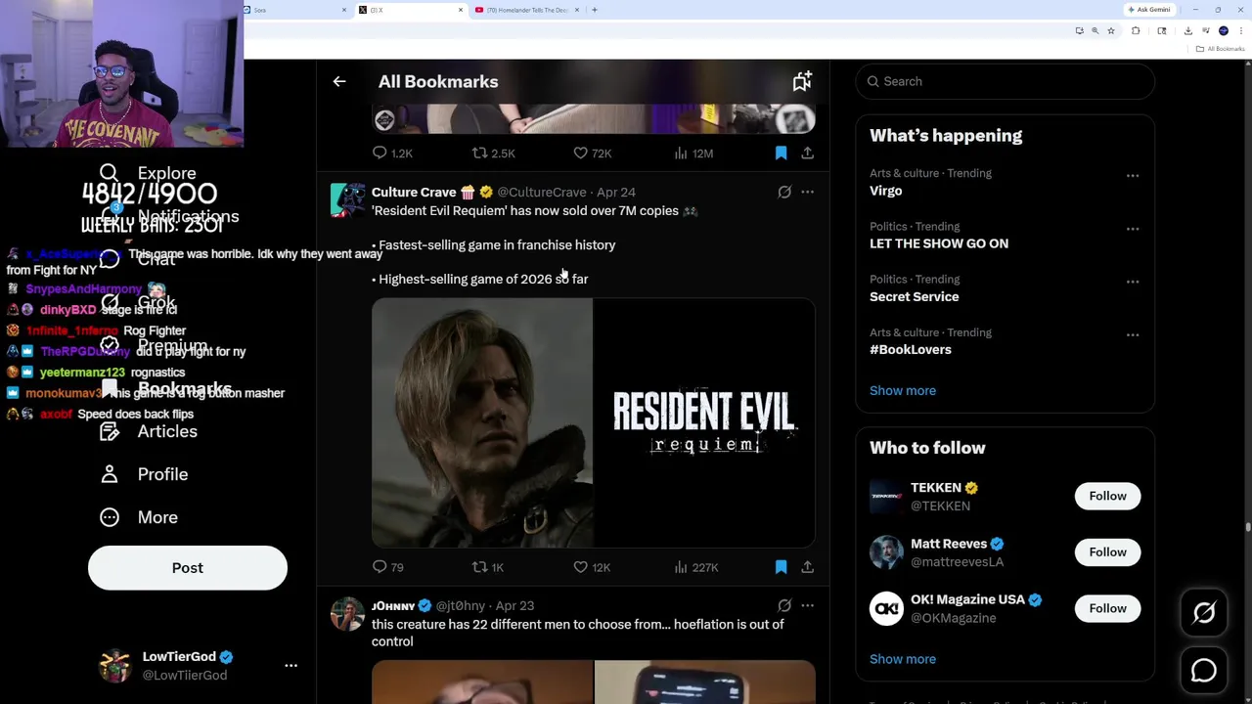The image size is (1252, 704).
Task: Switch to the Sora browser tab
Action: click(296, 10)
